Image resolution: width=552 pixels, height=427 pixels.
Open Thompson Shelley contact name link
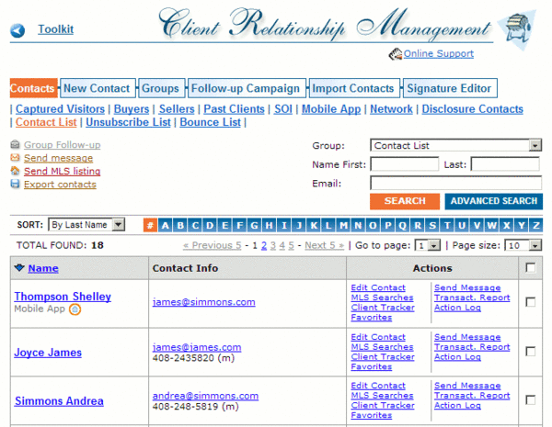point(63,297)
